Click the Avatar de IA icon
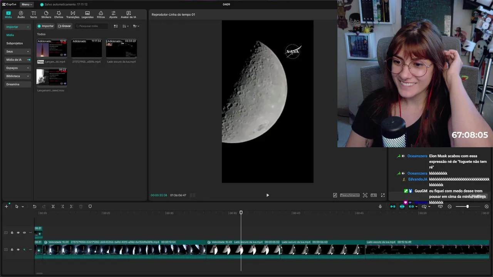This screenshot has height=277, width=493. (128, 15)
